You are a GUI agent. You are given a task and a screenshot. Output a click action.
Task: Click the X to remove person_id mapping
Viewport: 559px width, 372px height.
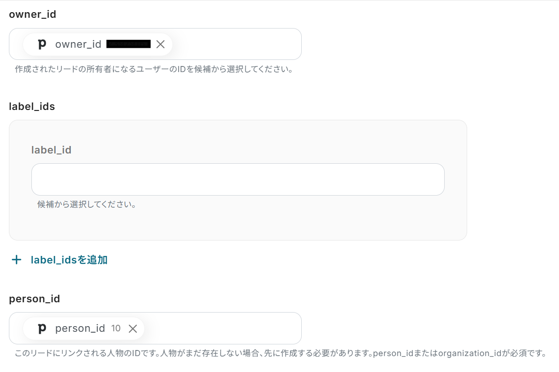point(133,328)
